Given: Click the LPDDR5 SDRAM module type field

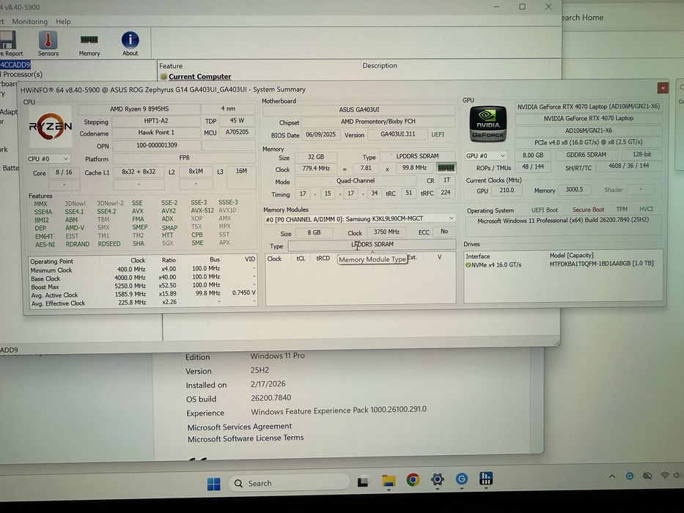Looking at the screenshot, I should tap(372, 244).
